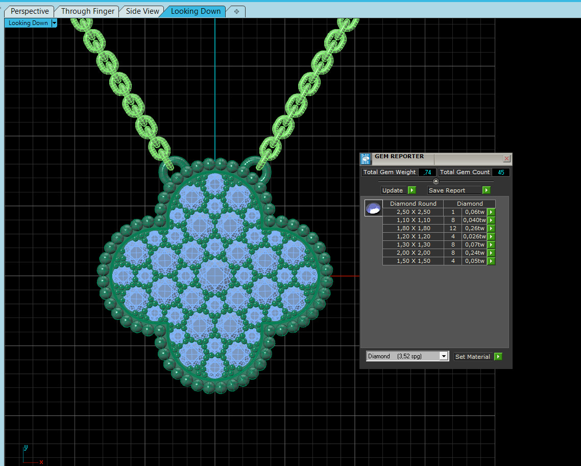Image resolution: width=581 pixels, height=466 pixels.
Task: Click the Set Material label
Action: point(472,357)
